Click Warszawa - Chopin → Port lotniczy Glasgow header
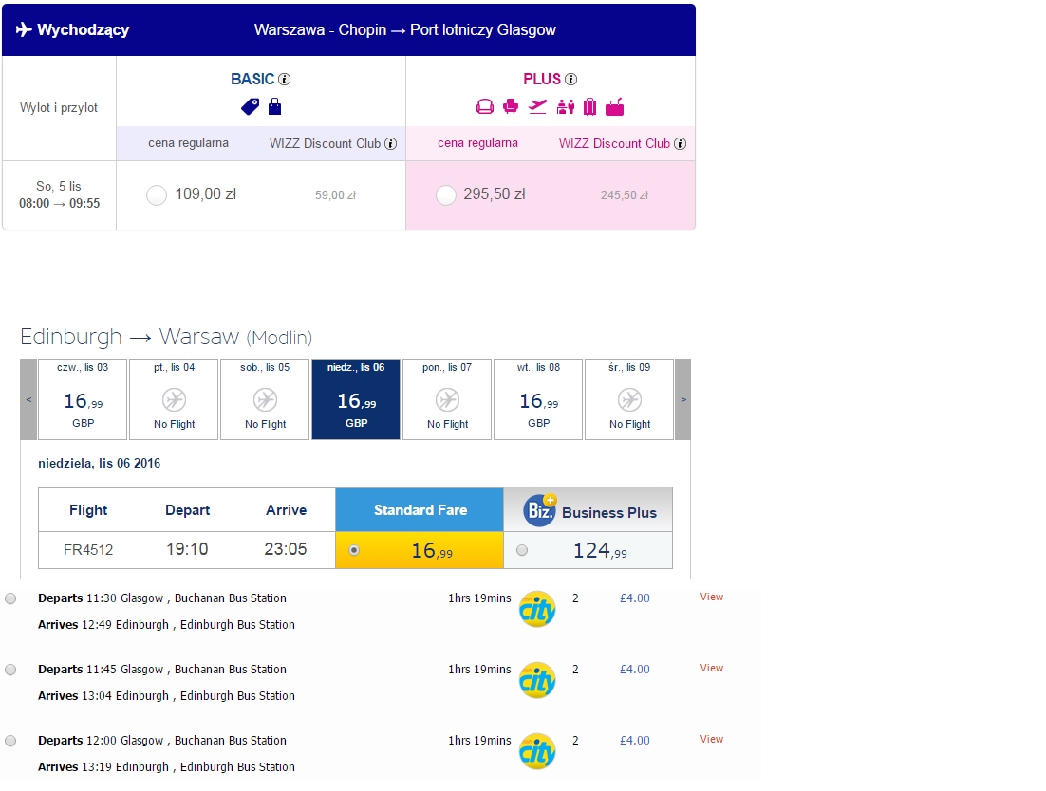Viewport: 1046px width, 791px height. [405, 30]
